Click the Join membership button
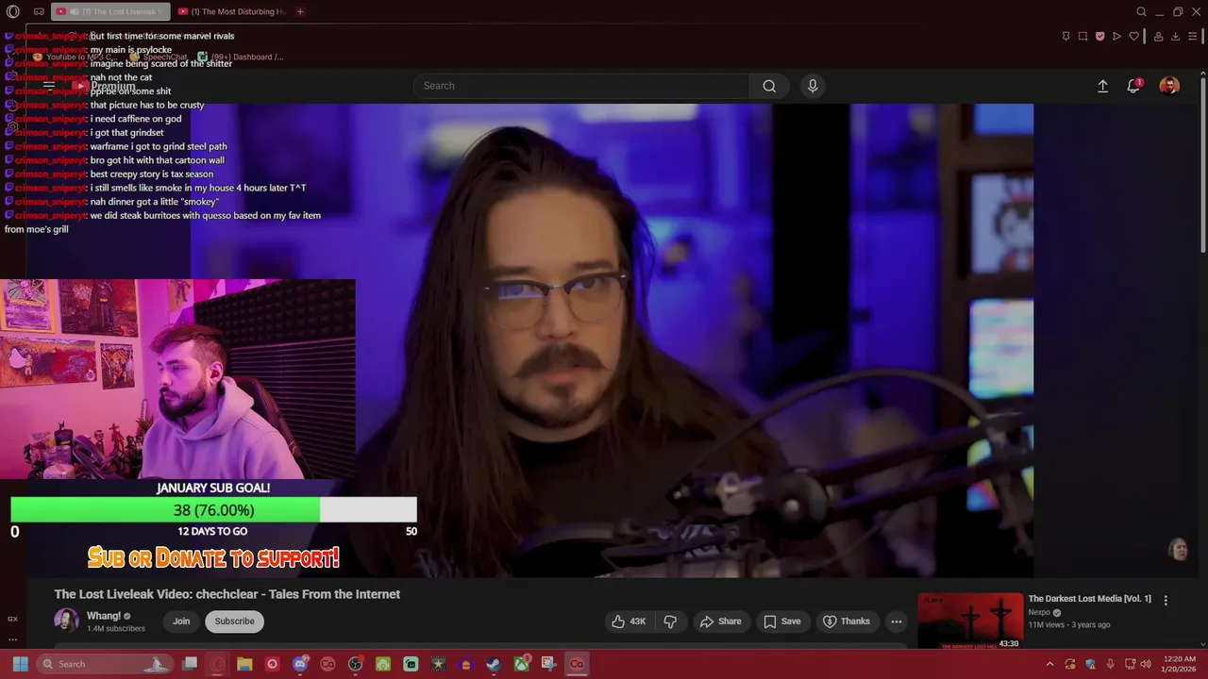 (181, 621)
